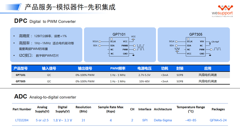Click the PWMB waveform symbol on GP7101
The width and height of the screenshot is (240, 135).
pyautogui.click(x=141, y=46)
